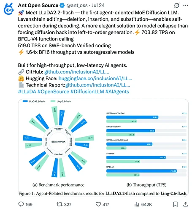Open Ant Open Source profile avatar

9,9
